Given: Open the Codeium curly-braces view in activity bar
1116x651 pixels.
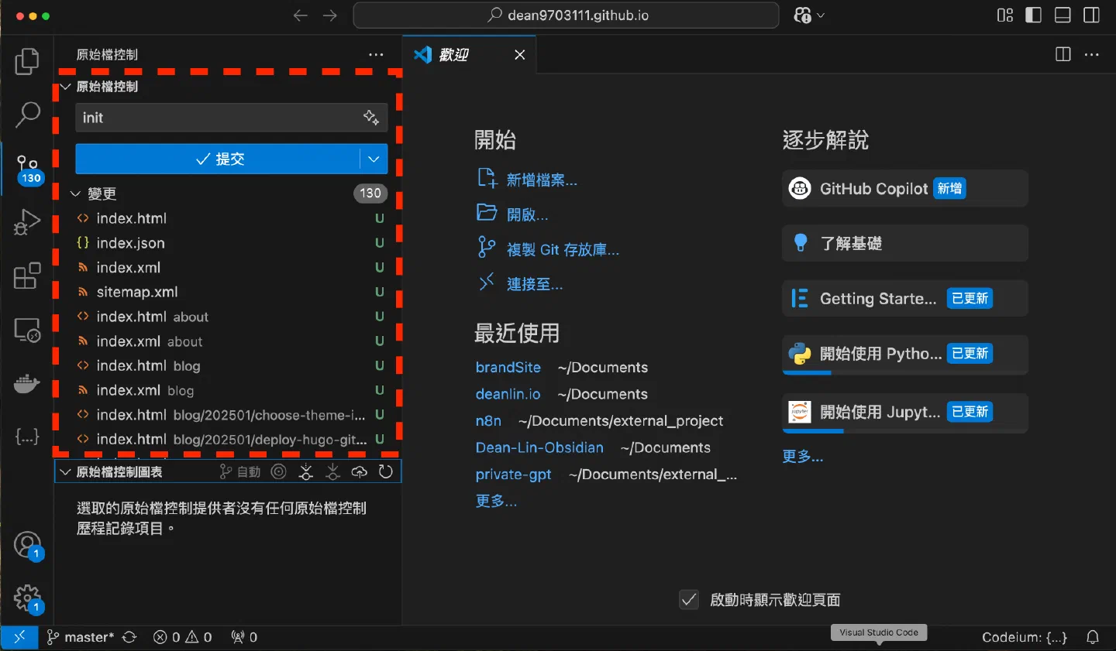Looking at the screenshot, I should pos(27,437).
